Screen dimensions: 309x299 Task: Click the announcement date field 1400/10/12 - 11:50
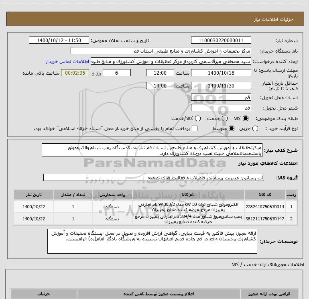[x=59, y=41]
